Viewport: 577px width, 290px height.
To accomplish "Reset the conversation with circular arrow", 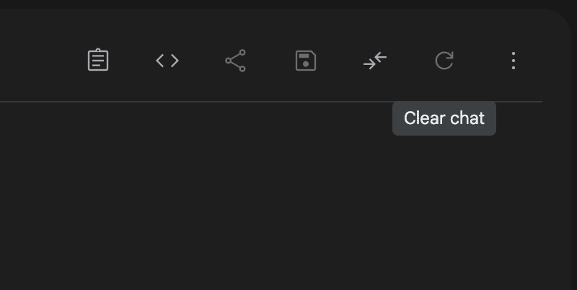I will coord(444,61).
